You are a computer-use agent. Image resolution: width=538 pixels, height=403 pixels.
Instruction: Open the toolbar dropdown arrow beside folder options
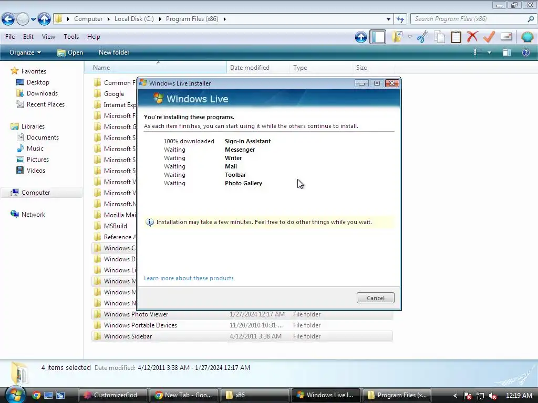(x=410, y=37)
